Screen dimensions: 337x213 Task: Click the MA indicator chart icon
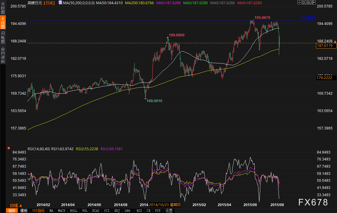coord(60,3)
